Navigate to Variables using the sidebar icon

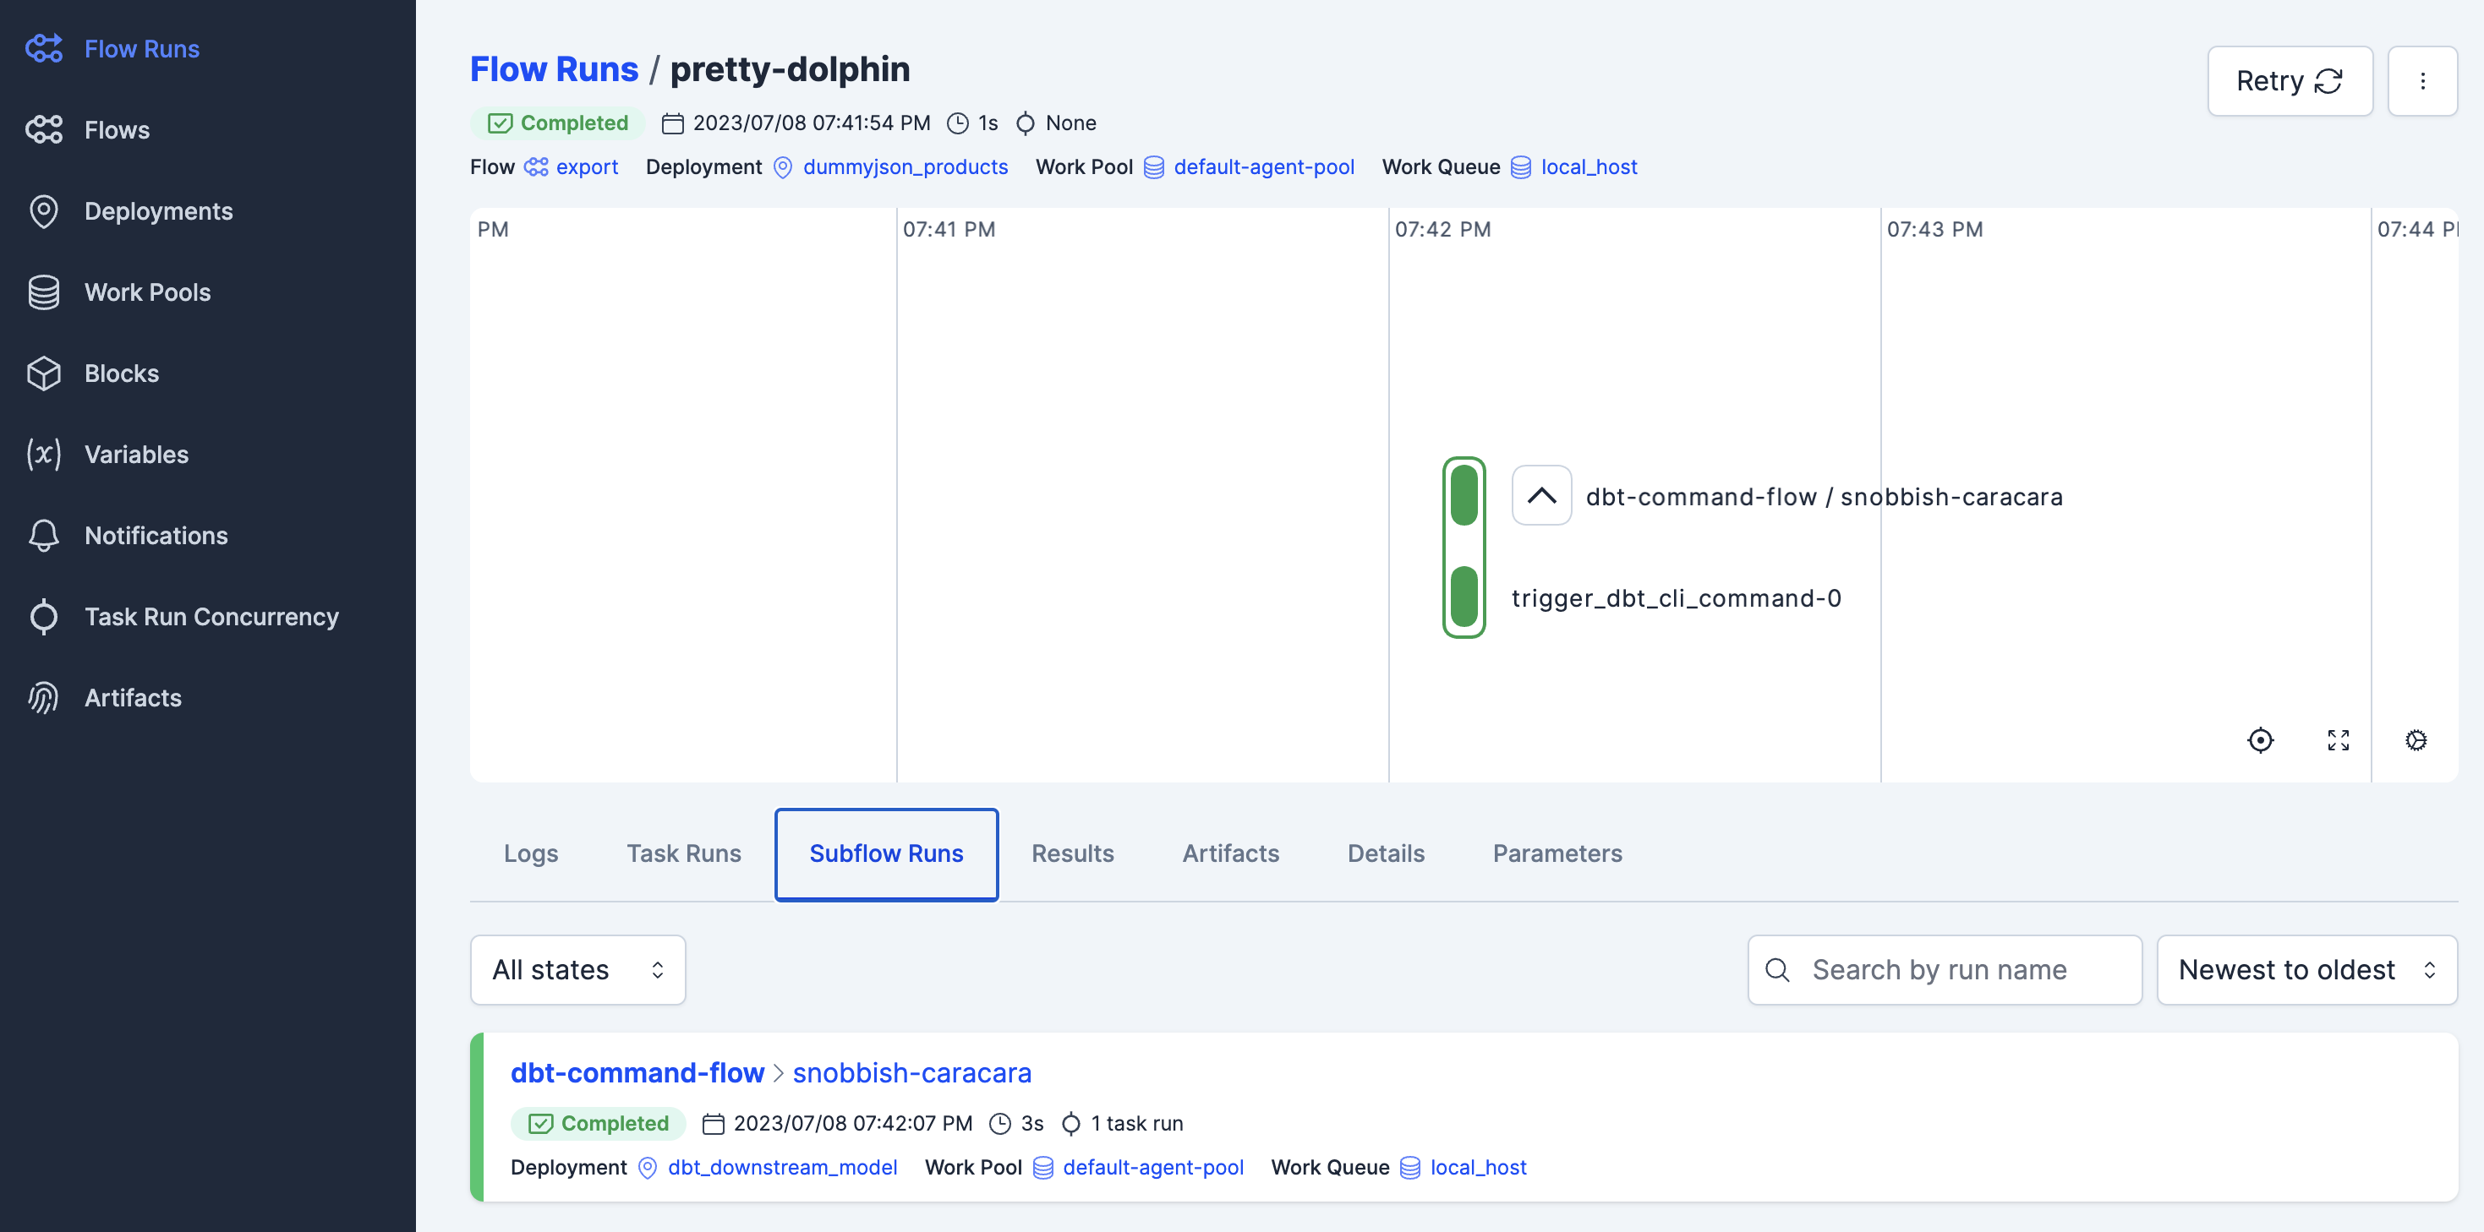tap(135, 454)
